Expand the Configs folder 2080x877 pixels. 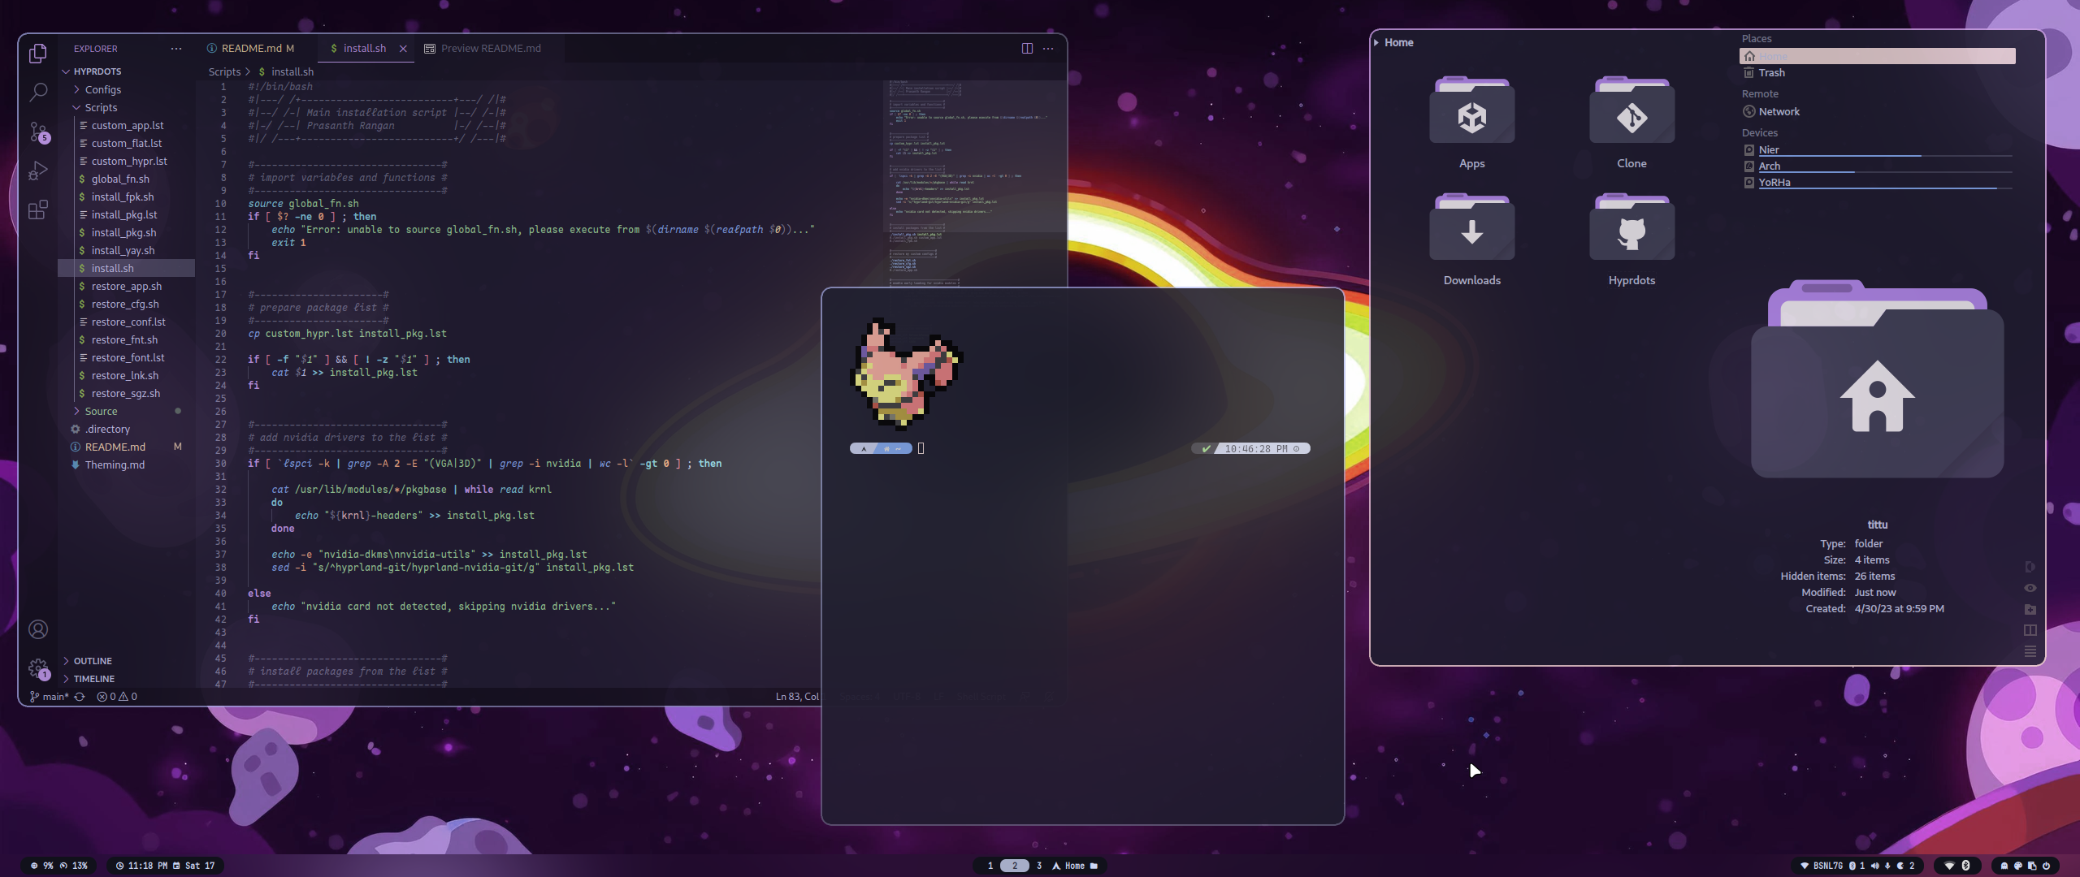102,90
